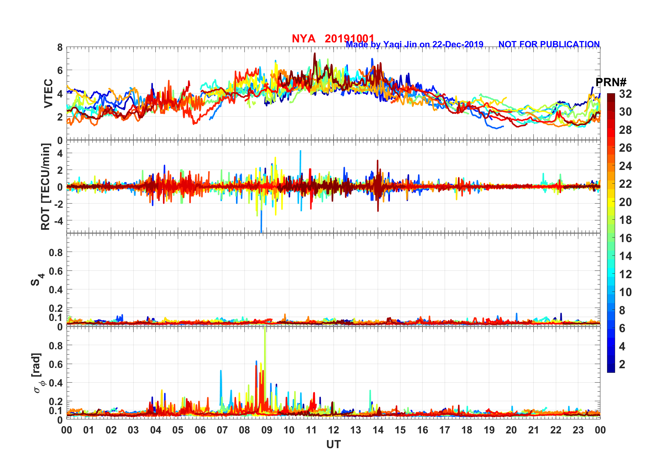Click x-axis hour label '19'
This screenshot has width=667, height=466.
click(x=489, y=430)
